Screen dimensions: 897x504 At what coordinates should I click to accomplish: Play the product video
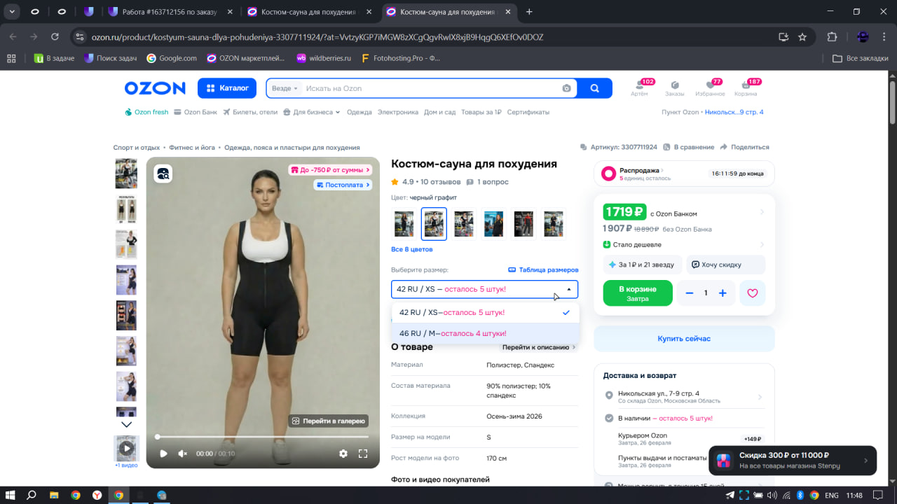tap(163, 454)
